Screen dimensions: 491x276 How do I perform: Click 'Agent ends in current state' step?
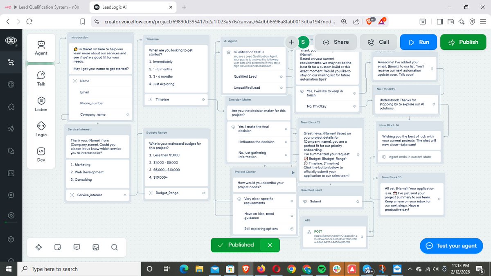click(409, 157)
